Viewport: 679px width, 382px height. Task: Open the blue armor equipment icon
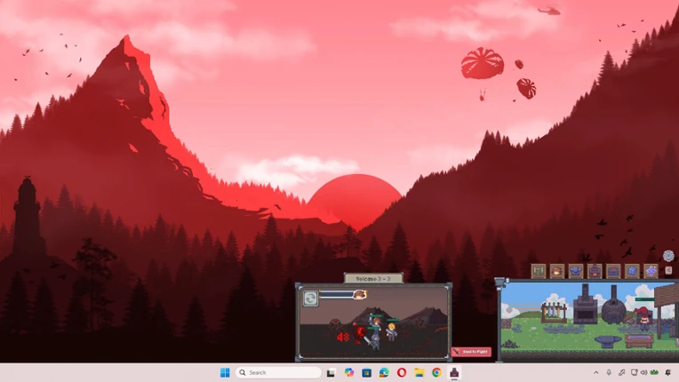(x=576, y=271)
